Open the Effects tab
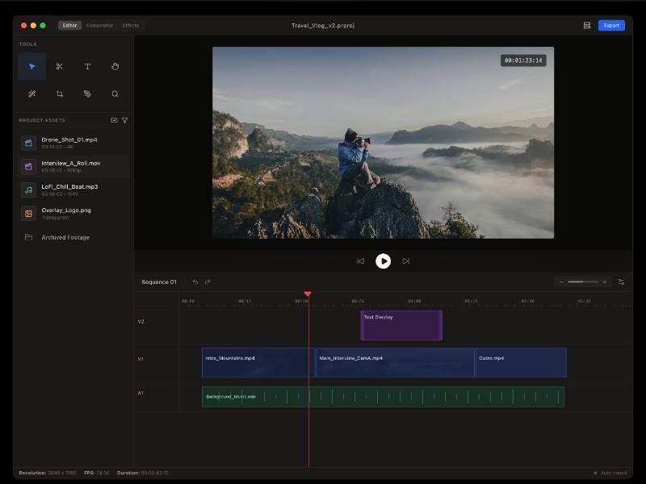The width and height of the screenshot is (646, 484). point(131,25)
